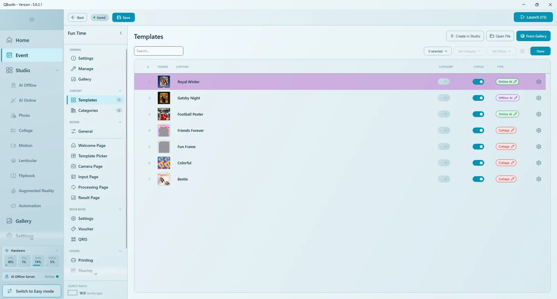
Task: Toggle the Bestie status switch
Action: [x=478, y=179]
